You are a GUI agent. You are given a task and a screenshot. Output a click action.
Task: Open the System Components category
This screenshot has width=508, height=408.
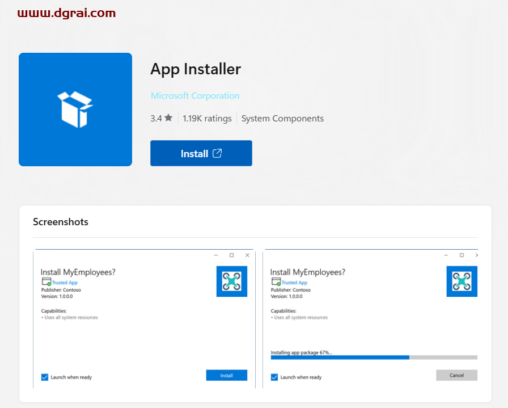(282, 119)
